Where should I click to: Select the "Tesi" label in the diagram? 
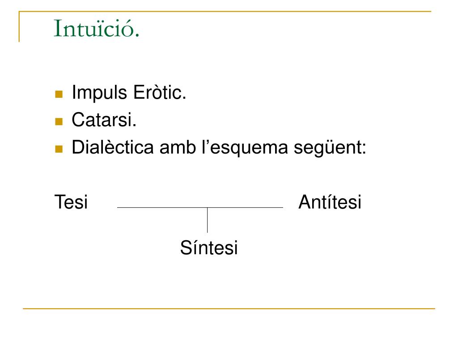(x=71, y=202)
